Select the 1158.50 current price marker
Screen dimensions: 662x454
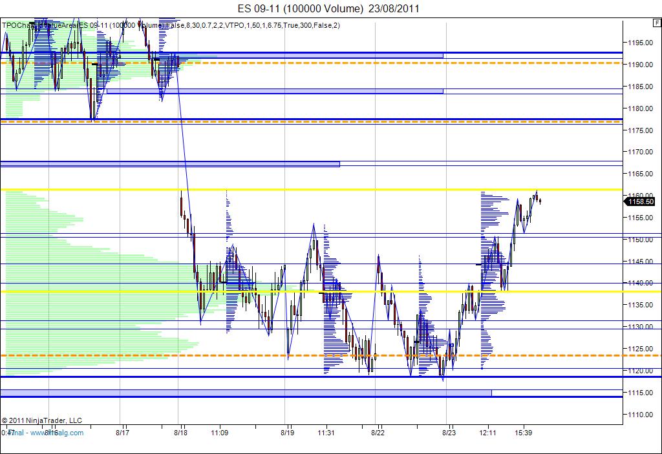639,201
